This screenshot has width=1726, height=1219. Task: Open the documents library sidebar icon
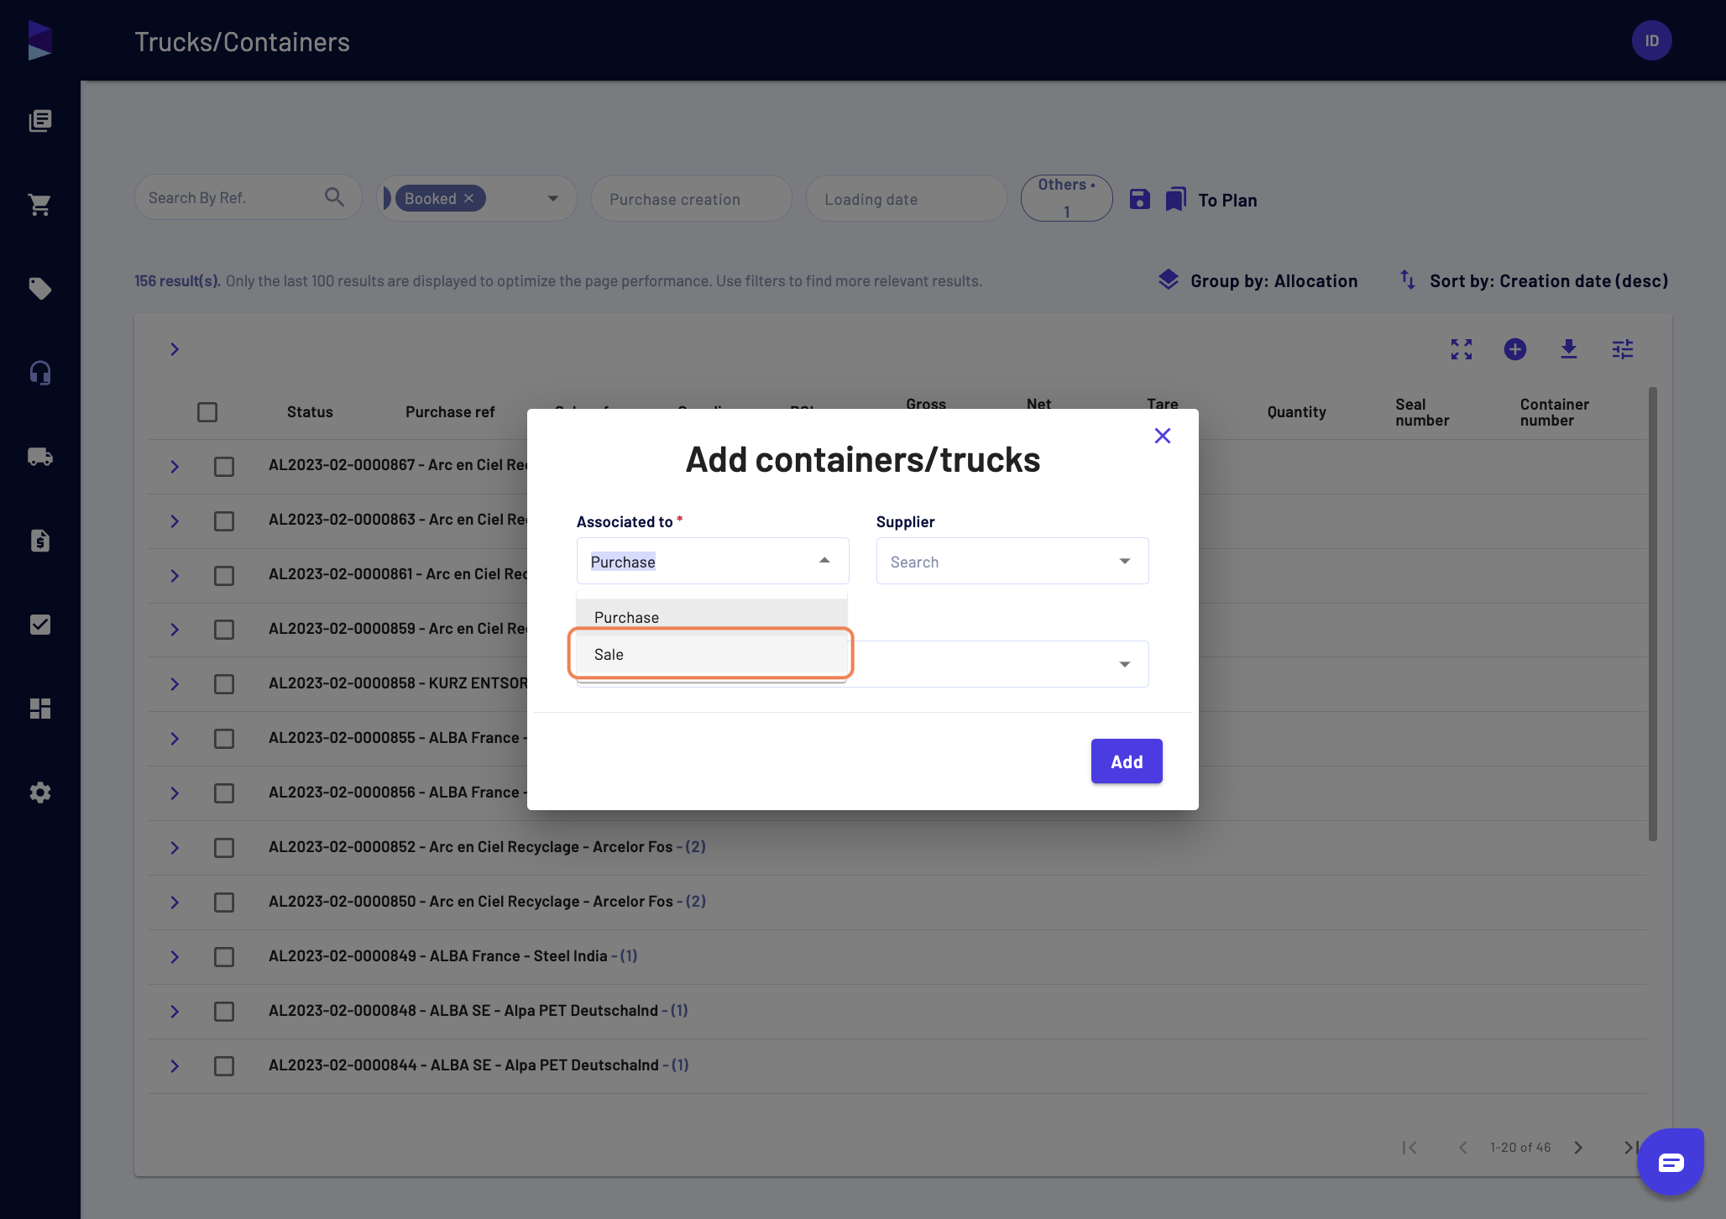39,121
